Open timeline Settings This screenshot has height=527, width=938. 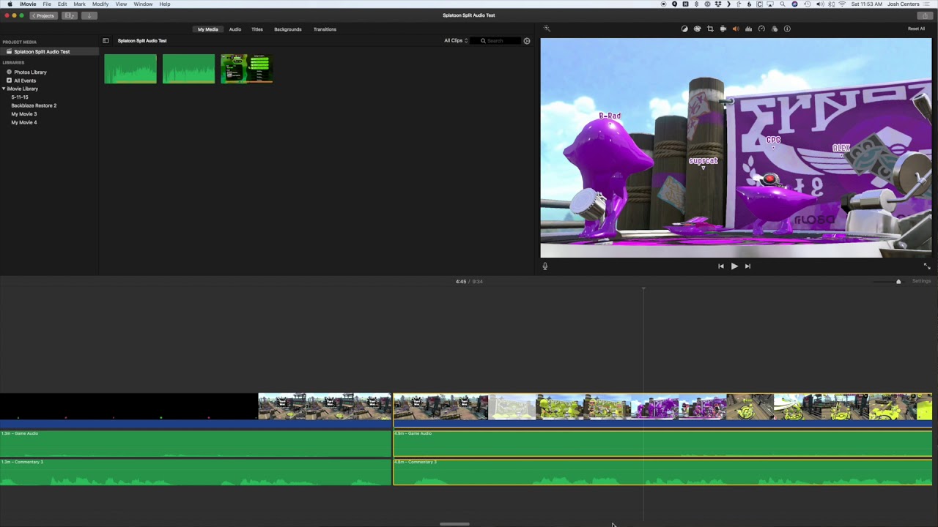click(921, 281)
